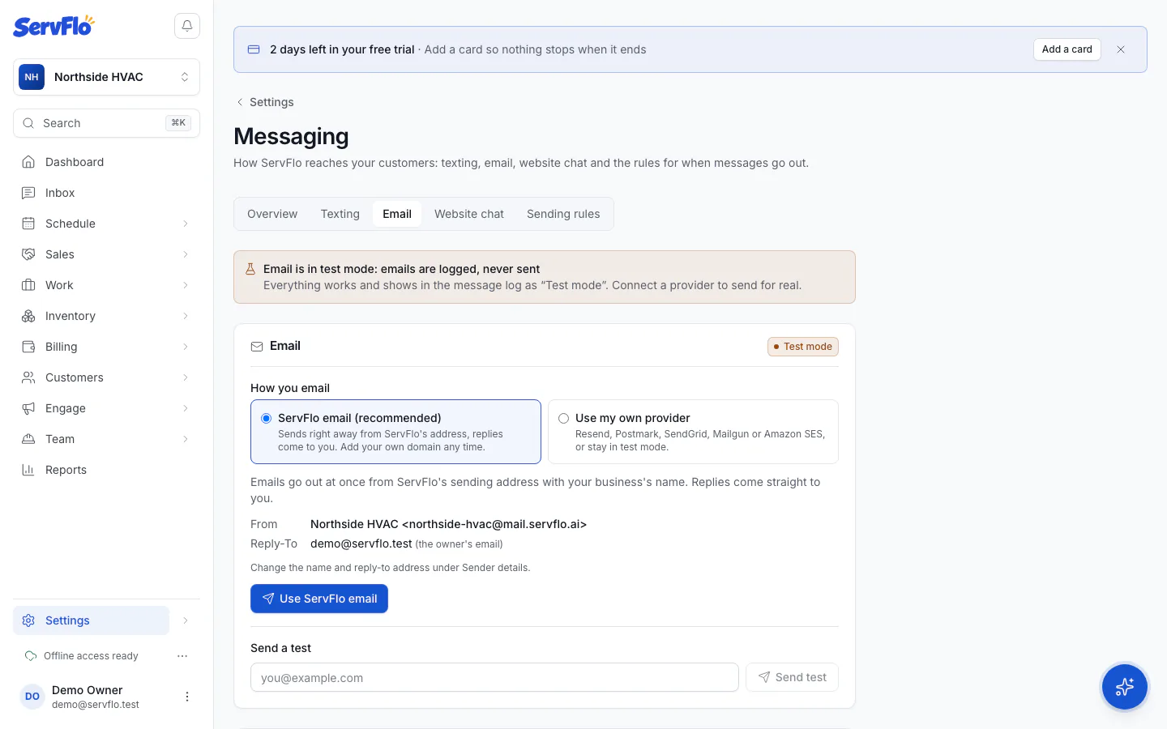Expand the Engage submenu chevron

[186, 408]
